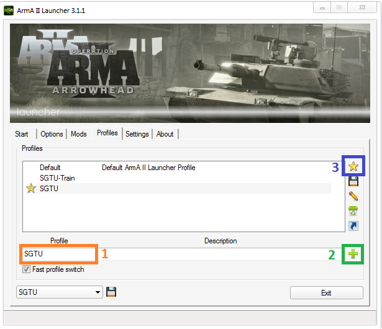This screenshot has height=329, width=382.
Task: Click the green recycle bin delete icon
Action: pyautogui.click(x=353, y=211)
